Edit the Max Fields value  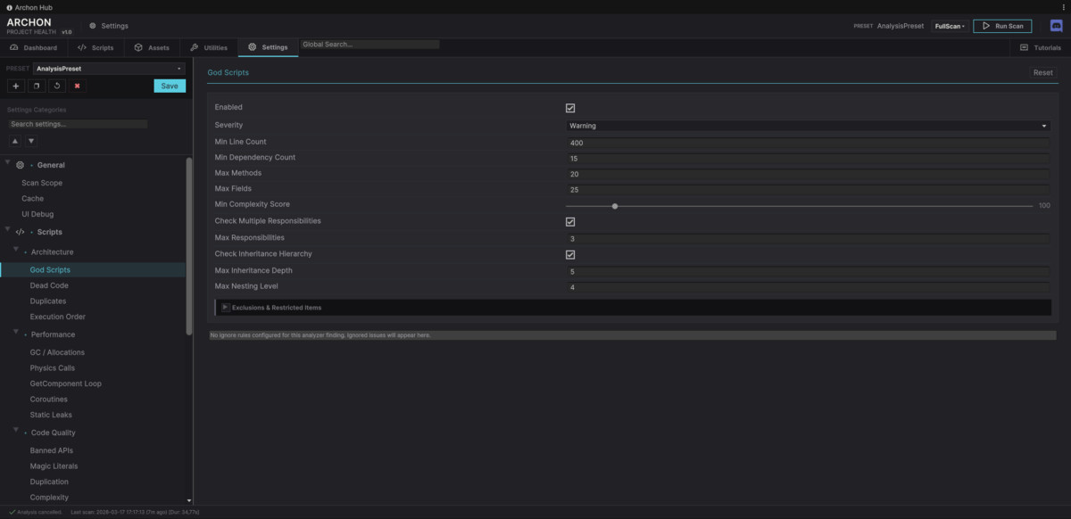point(808,189)
